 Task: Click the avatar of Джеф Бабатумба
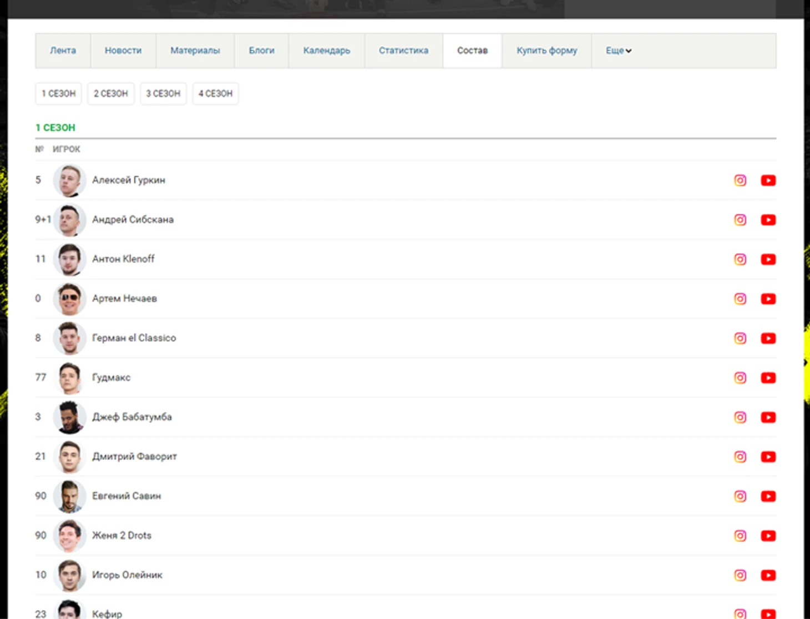(69, 417)
